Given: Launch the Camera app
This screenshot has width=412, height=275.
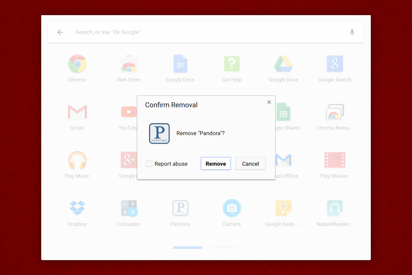Looking at the screenshot, I should pos(232,208).
